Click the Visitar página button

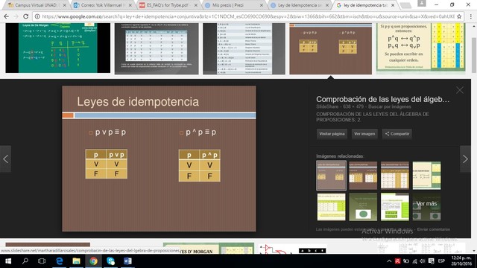[332, 134]
